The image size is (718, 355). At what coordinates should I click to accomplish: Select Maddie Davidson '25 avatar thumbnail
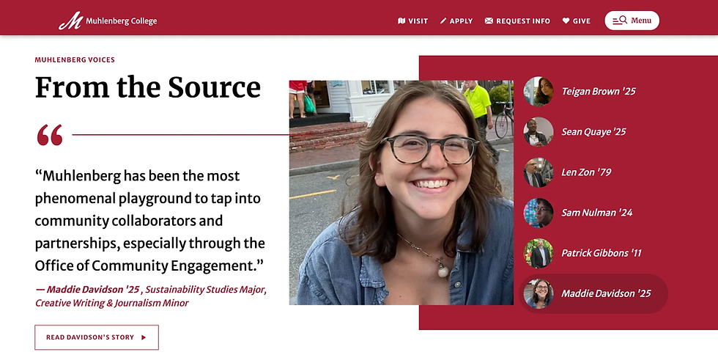tap(538, 293)
